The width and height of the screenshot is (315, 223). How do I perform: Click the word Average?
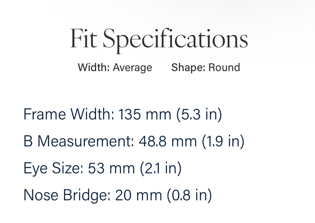click(x=132, y=67)
